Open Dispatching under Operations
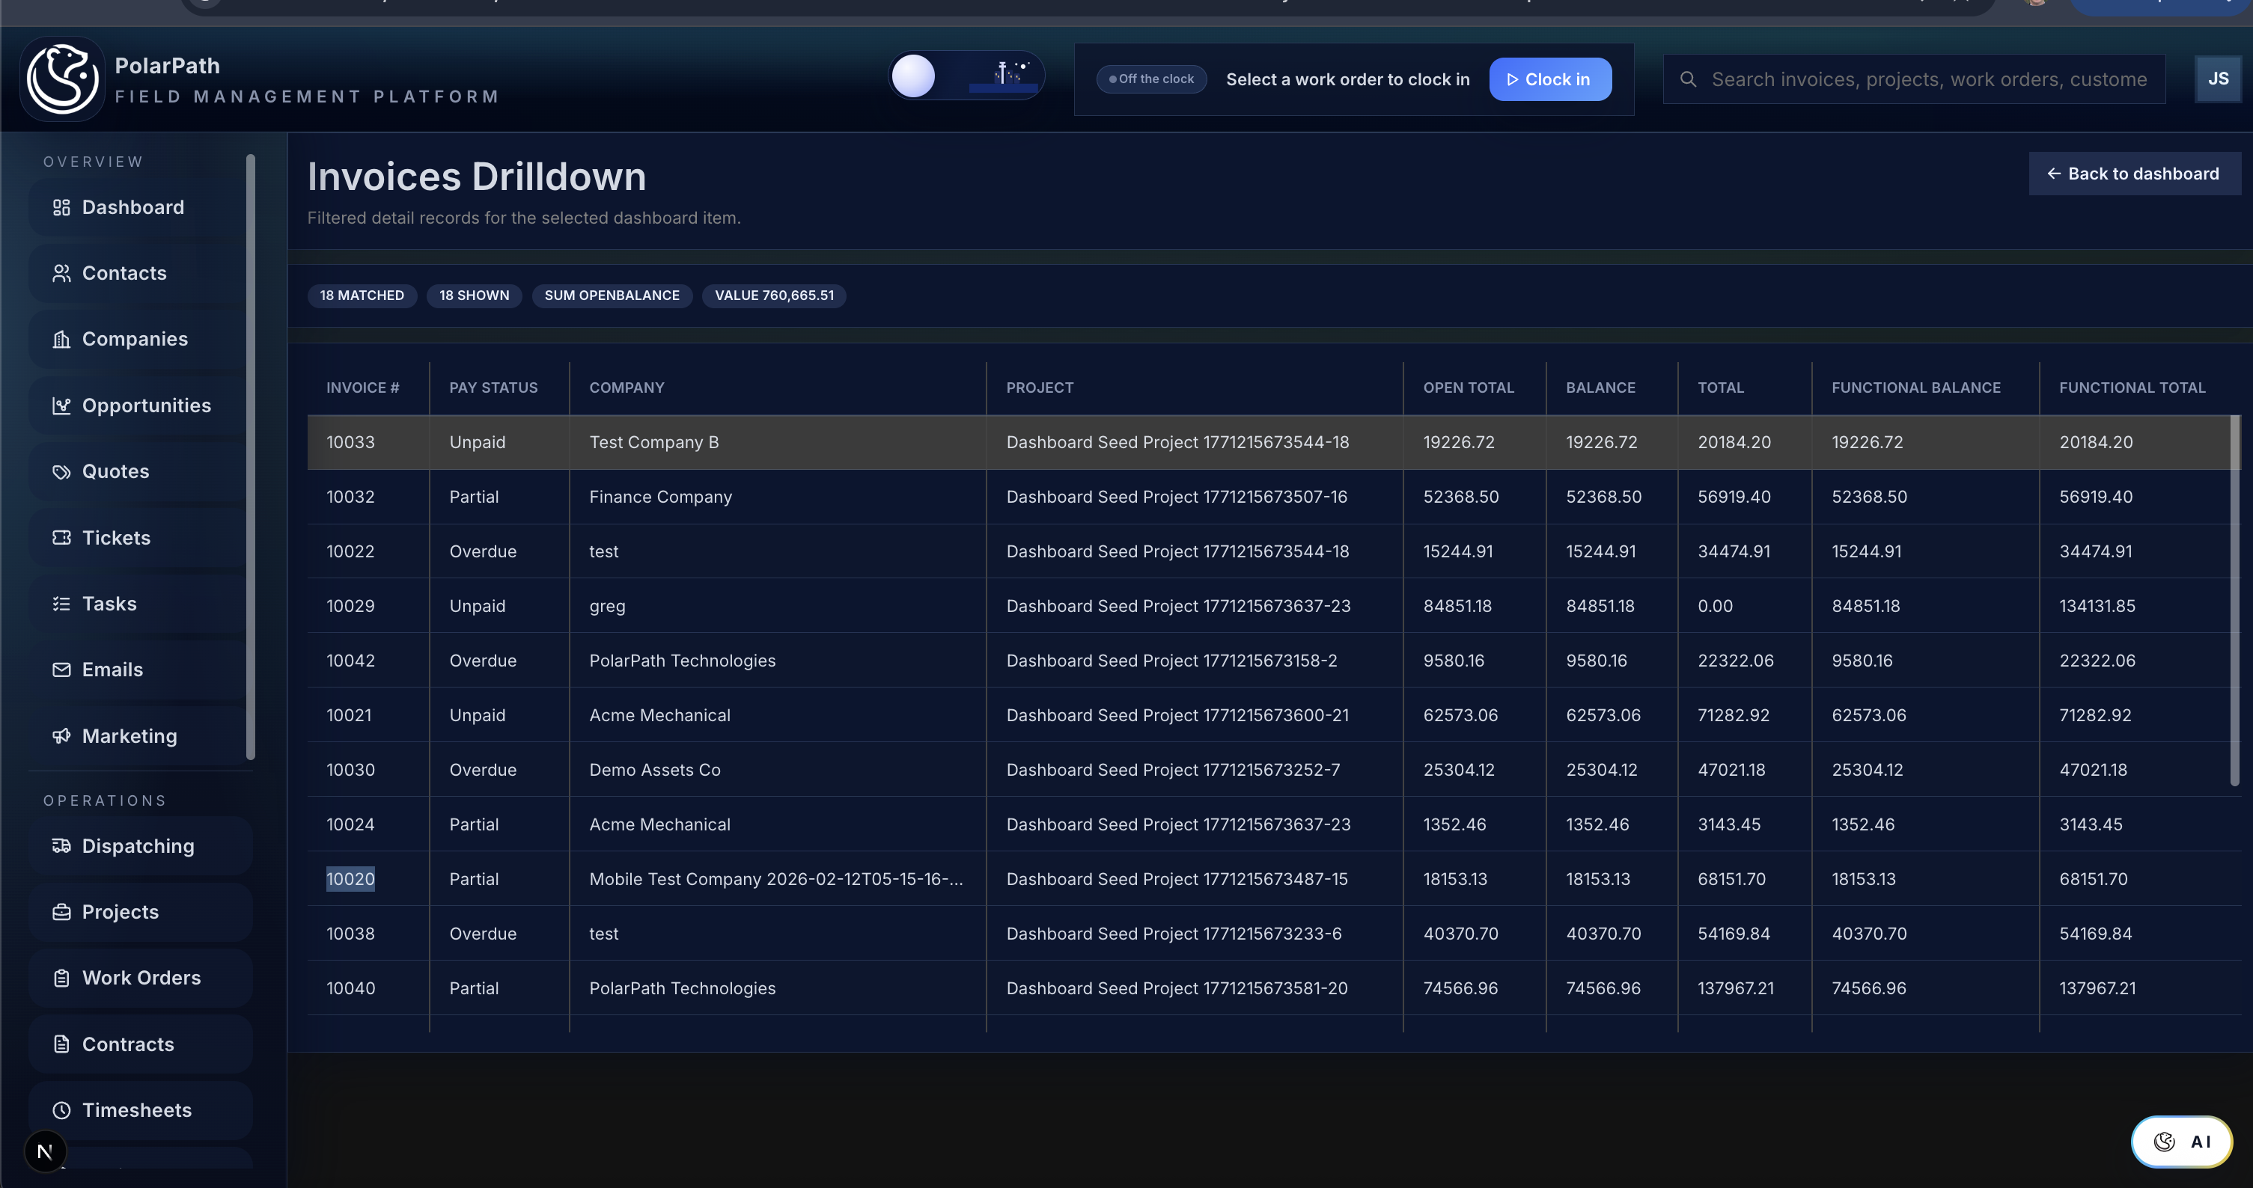Viewport: 2253px width, 1188px height. click(x=137, y=845)
